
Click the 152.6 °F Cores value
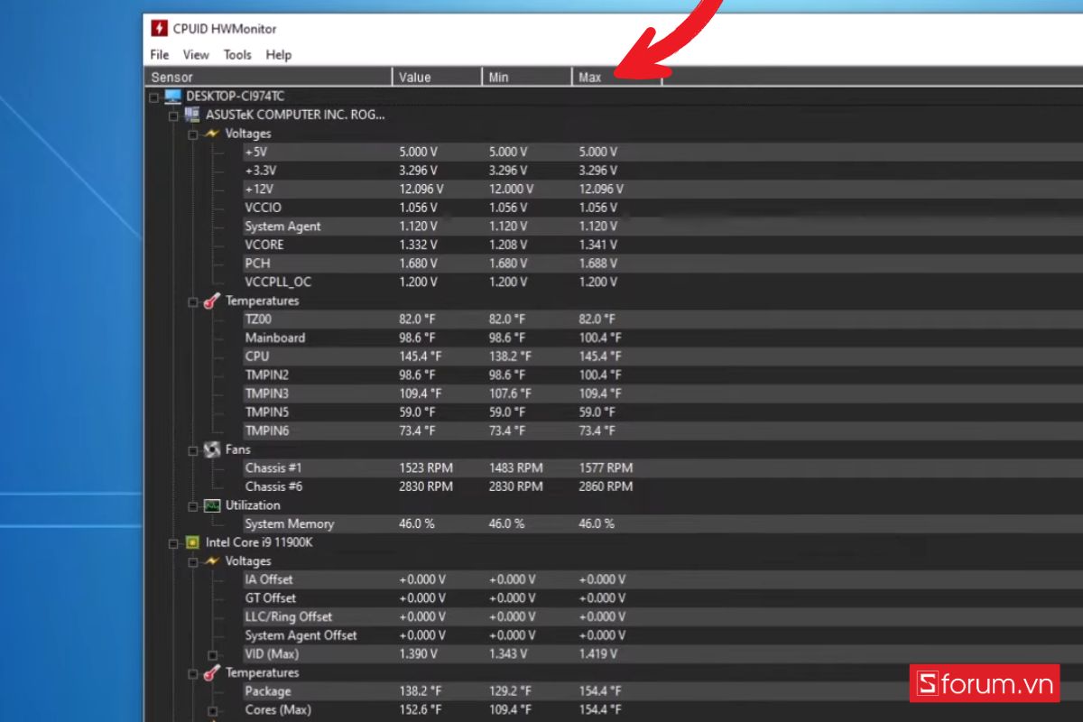tap(421, 709)
